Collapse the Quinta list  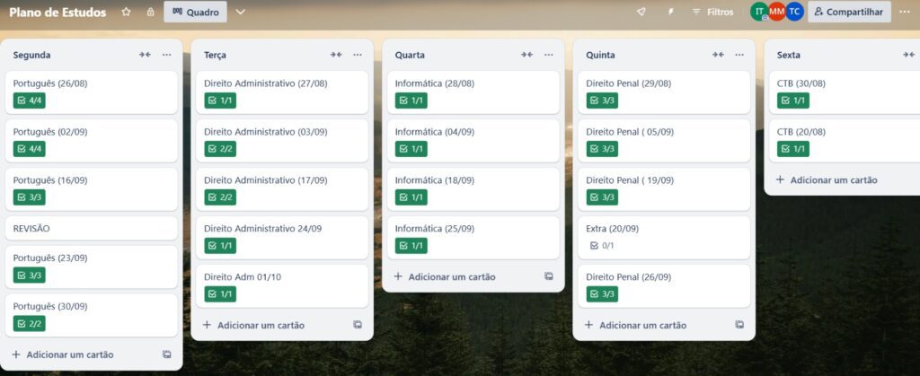[x=718, y=55]
